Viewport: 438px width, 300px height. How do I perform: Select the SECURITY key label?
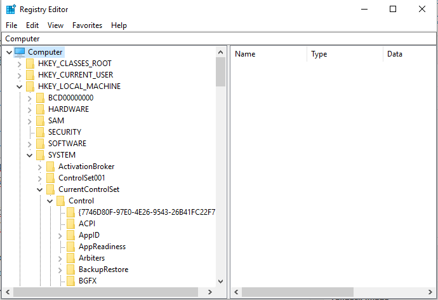65,132
